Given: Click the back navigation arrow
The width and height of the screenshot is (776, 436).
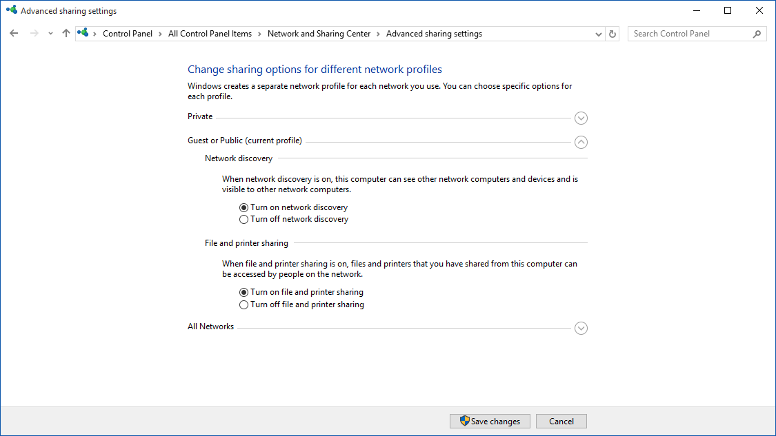Looking at the screenshot, I should click(14, 33).
